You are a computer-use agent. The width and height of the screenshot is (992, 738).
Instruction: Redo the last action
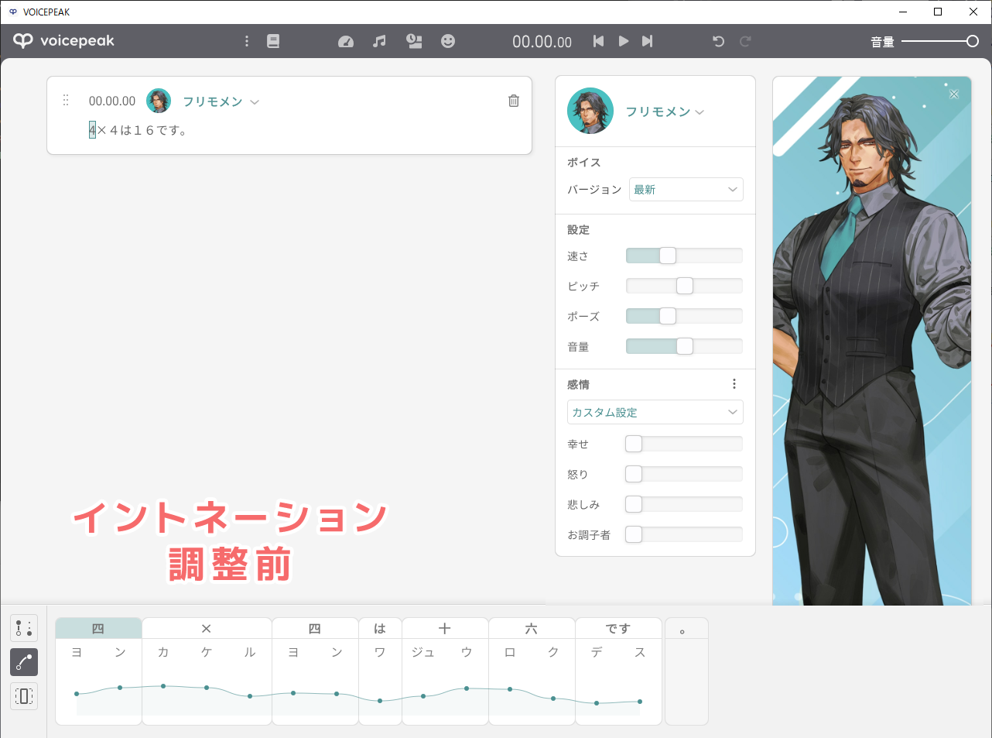[x=745, y=41]
